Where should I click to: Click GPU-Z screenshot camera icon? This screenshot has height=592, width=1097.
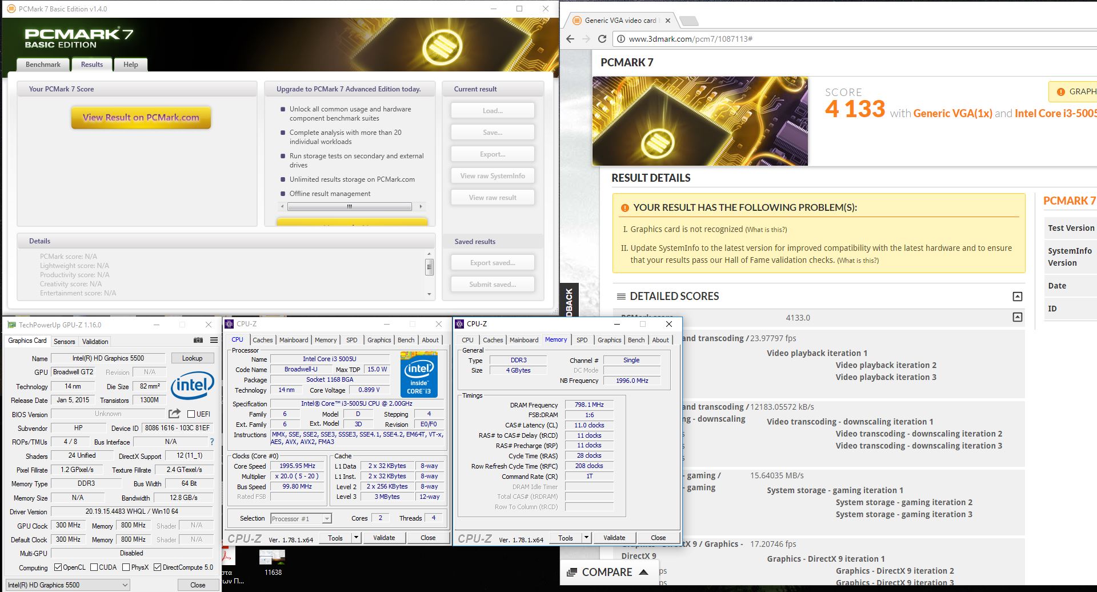tap(198, 340)
